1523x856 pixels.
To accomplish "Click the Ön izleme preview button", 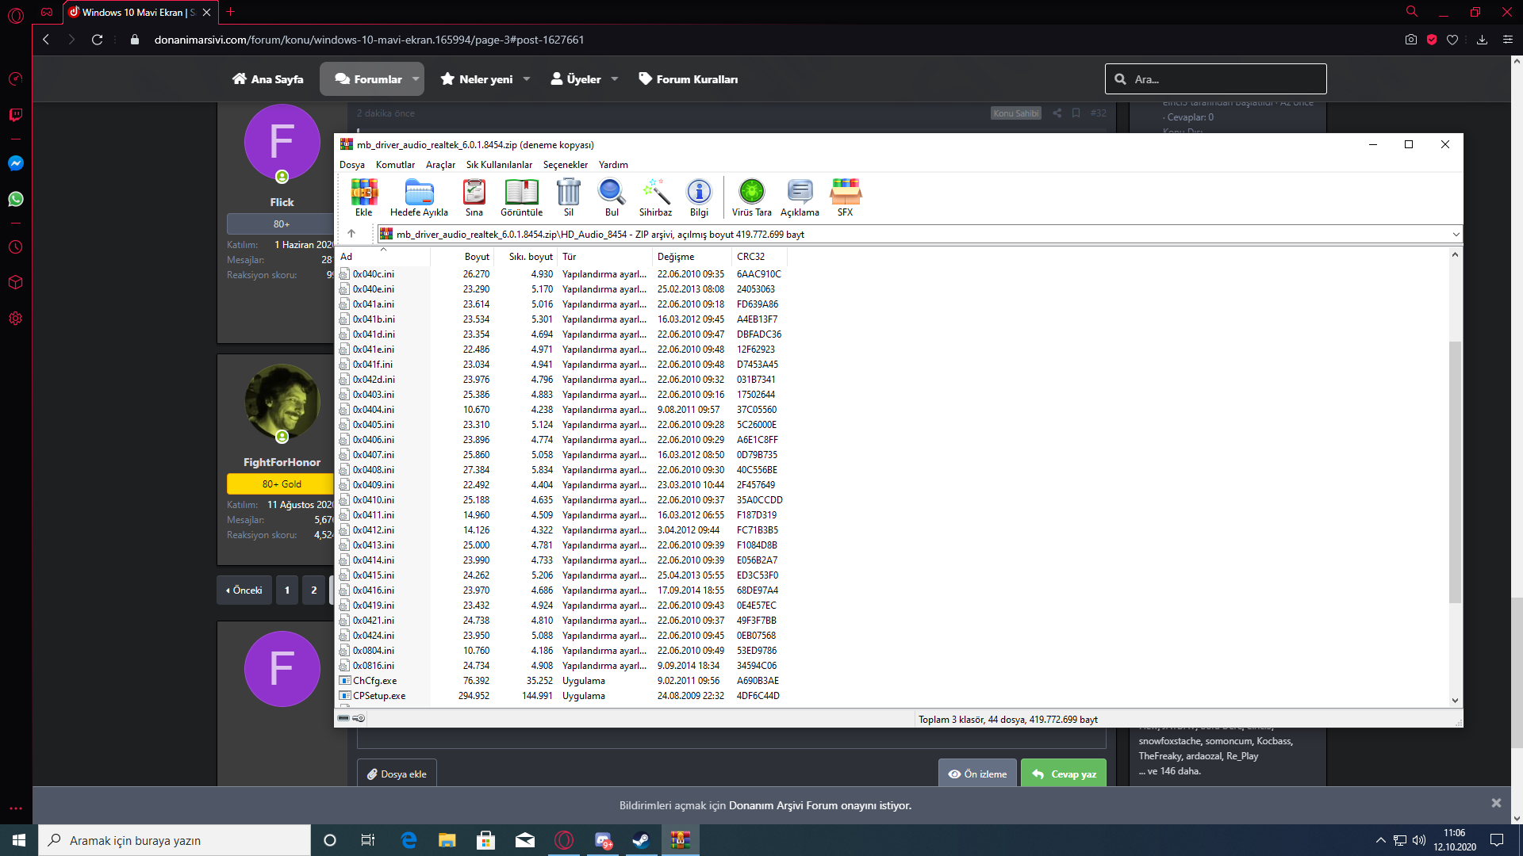I will [977, 774].
